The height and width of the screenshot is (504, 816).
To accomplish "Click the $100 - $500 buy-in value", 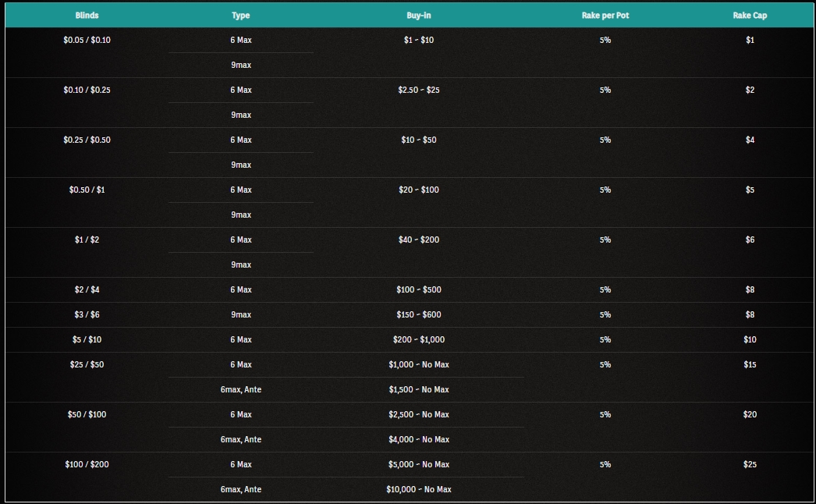I will [x=419, y=290].
